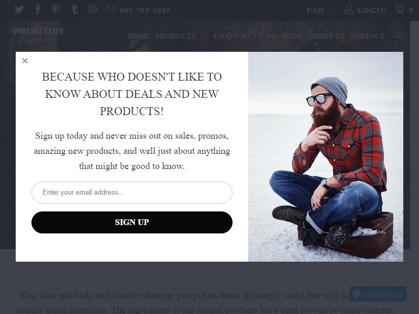This screenshot has width=419, height=314.
Task: Open the F.A.Q's menu item
Action: [226, 36]
